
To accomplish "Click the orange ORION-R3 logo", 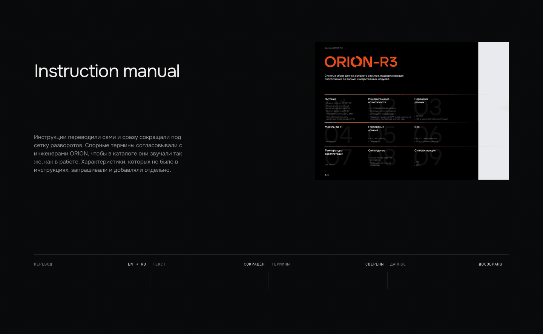I will [361, 62].
